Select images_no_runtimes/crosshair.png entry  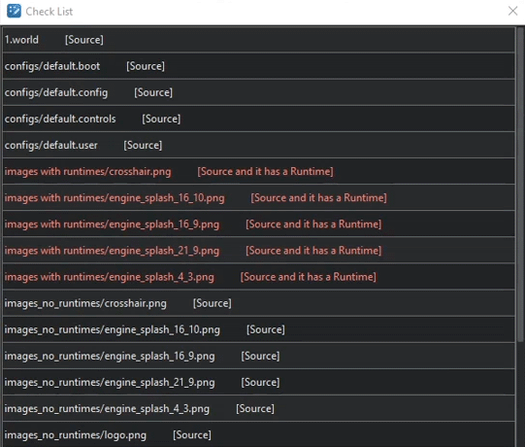click(258, 303)
